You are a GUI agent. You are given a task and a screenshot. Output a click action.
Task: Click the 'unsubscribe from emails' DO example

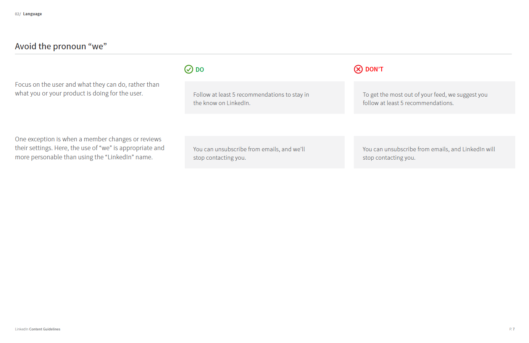click(264, 152)
